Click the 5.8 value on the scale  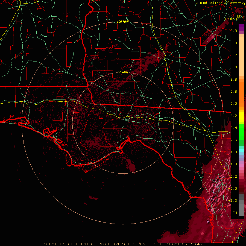pos(234,92)
